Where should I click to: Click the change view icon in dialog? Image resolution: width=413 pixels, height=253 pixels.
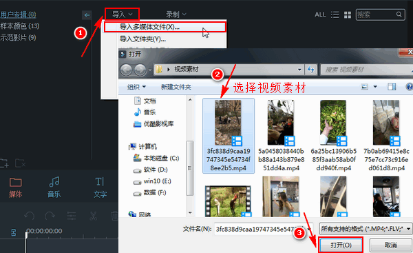pos(365,87)
